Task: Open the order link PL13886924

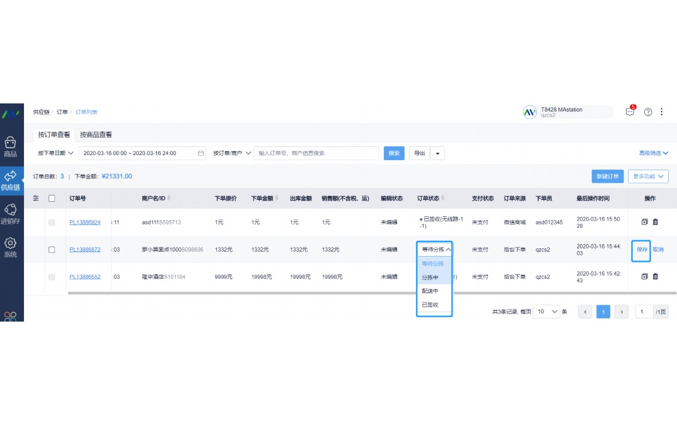Action: pyautogui.click(x=86, y=222)
